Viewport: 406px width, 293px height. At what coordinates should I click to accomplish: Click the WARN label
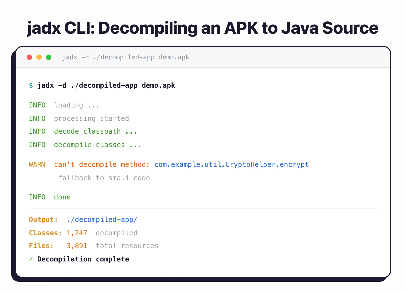click(x=37, y=164)
